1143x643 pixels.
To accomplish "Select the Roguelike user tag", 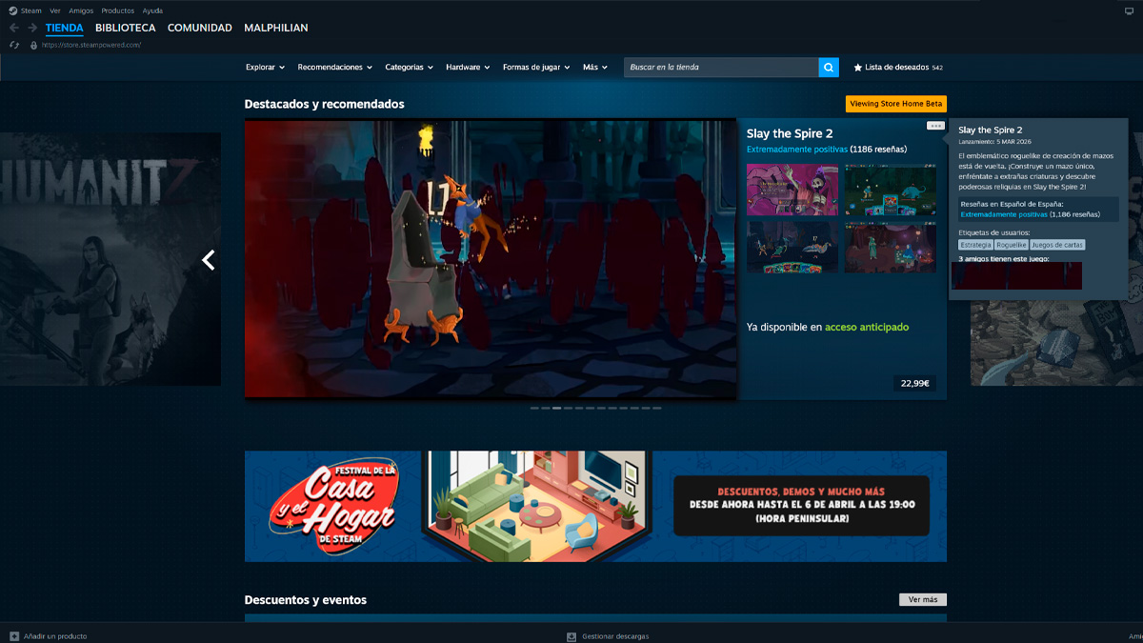I will 1012,244.
